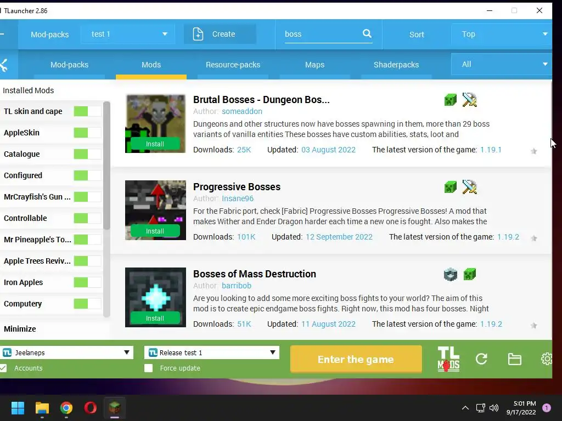Image resolution: width=562 pixels, height=421 pixels.
Task: Open Windows Start menu
Action: tap(18, 408)
